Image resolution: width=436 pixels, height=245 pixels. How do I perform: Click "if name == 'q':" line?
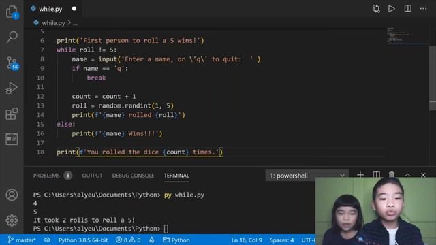tap(100, 68)
